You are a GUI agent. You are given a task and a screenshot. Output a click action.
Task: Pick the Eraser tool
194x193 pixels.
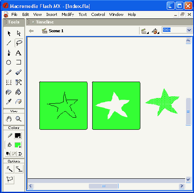18,102
